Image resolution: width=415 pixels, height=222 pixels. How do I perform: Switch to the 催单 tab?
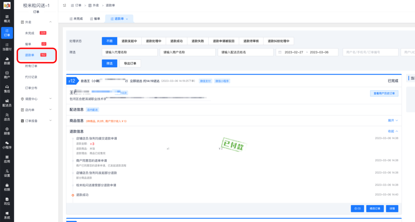(95, 19)
